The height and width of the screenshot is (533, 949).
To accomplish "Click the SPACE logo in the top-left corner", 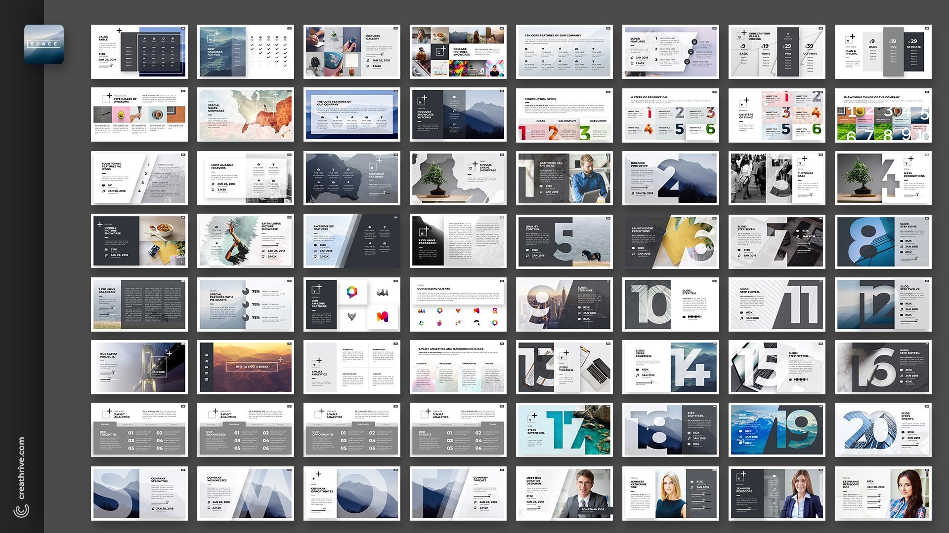I will (x=43, y=44).
